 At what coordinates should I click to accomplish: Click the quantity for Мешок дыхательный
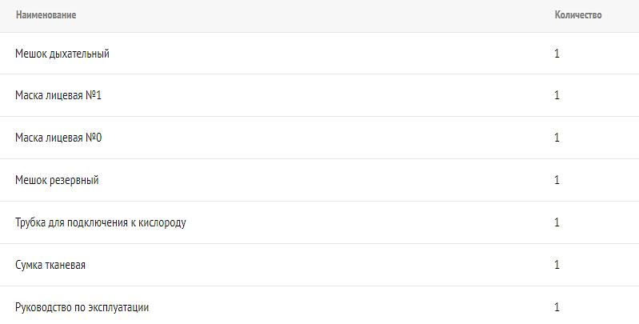click(x=557, y=54)
